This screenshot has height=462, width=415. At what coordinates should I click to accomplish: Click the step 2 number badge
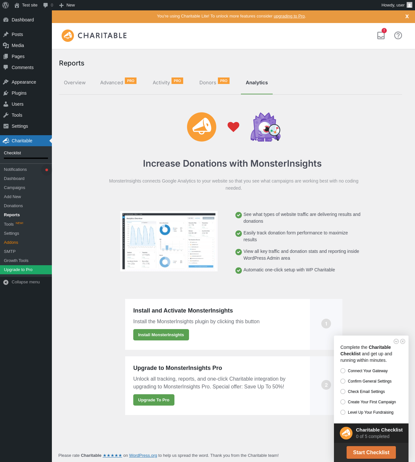coord(326,385)
